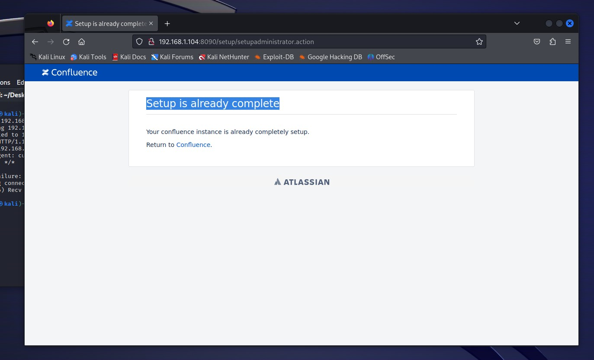Open the Kali NetHunter bookmark
The height and width of the screenshot is (360, 594).
(x=224, y=57)
